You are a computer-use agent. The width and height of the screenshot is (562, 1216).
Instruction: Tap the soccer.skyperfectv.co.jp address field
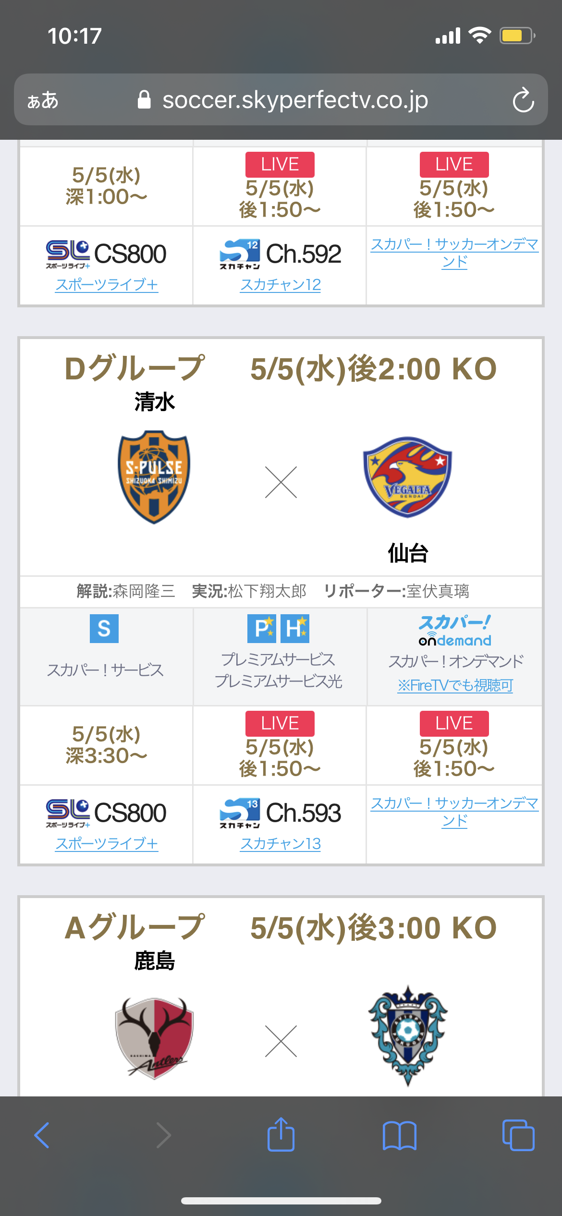tap(295, 100)
